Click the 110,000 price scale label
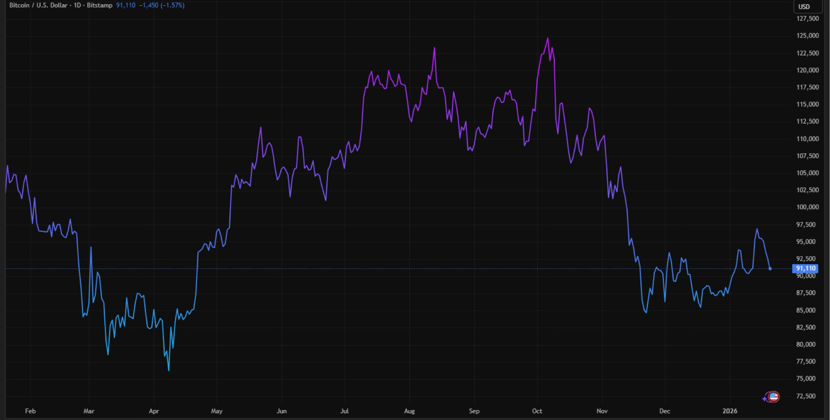Viewport: 830px width, 420px height. click(x=807, y=139)
